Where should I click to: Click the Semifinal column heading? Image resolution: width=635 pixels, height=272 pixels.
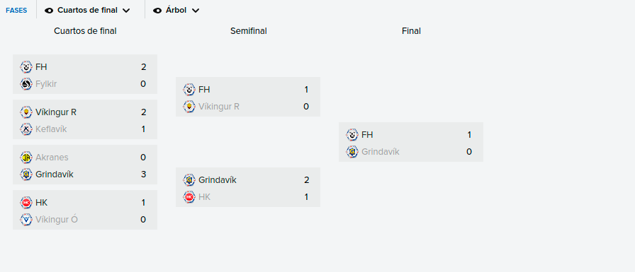pos(249,31)
